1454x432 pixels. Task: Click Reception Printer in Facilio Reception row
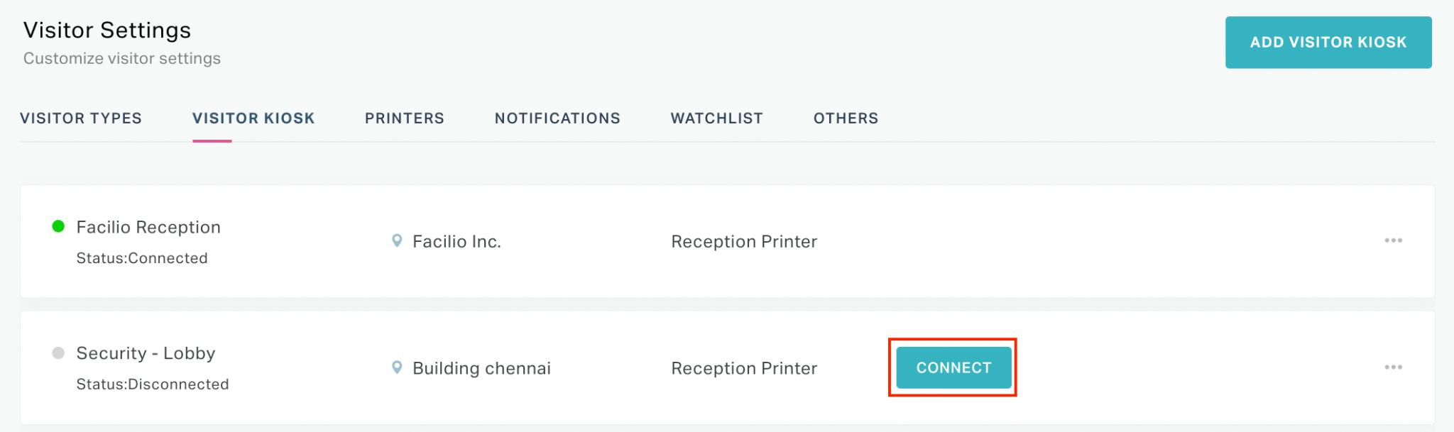click(x=744, y=242)
